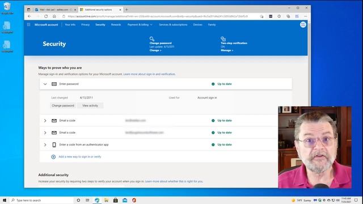Expand the second Email a code row
363x204 pixels.
coord(45,133)
